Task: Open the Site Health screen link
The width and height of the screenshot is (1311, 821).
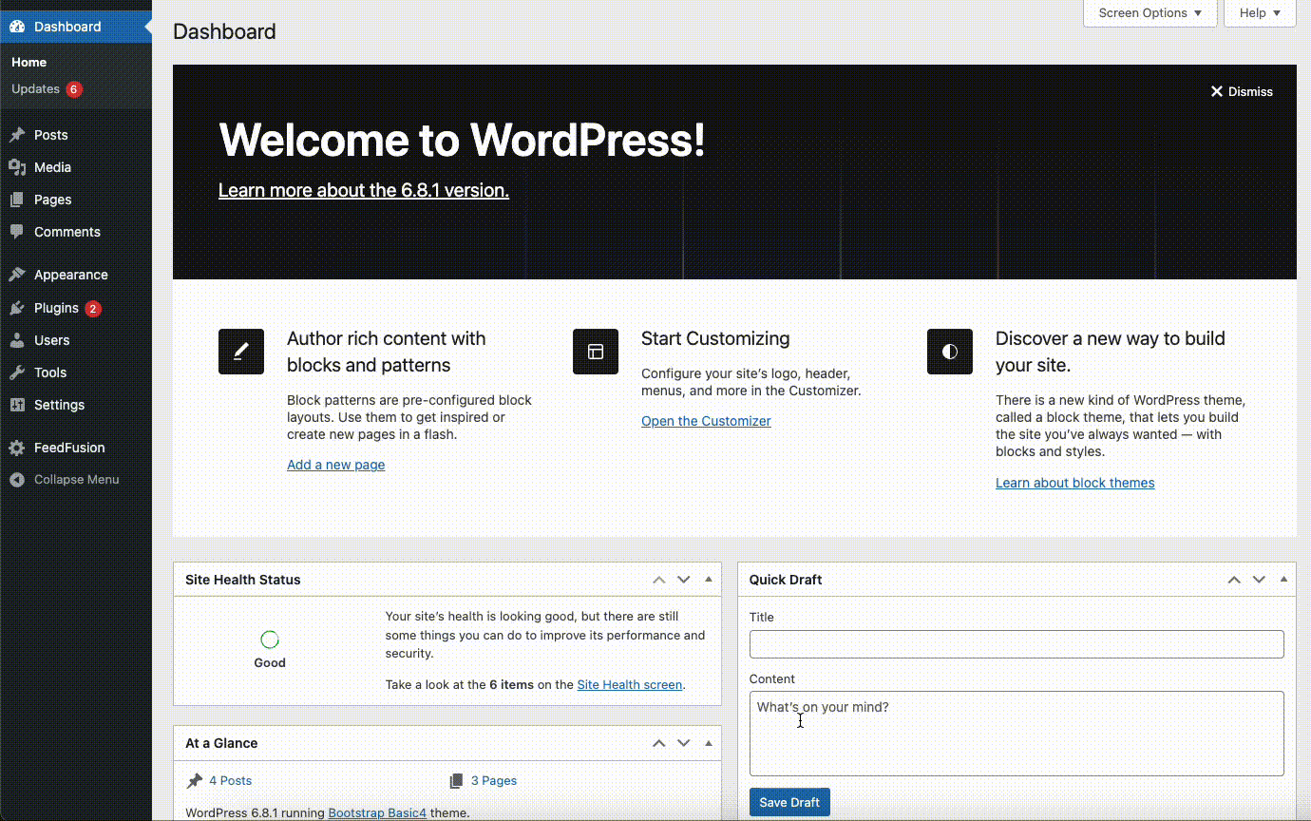Action: (x=630, y=684)
